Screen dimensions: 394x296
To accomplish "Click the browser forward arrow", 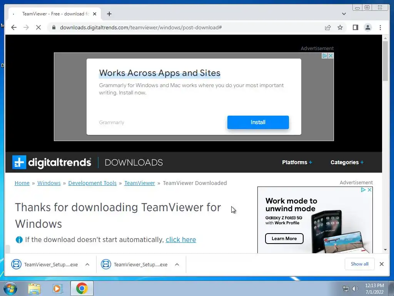I will (26, 27).
